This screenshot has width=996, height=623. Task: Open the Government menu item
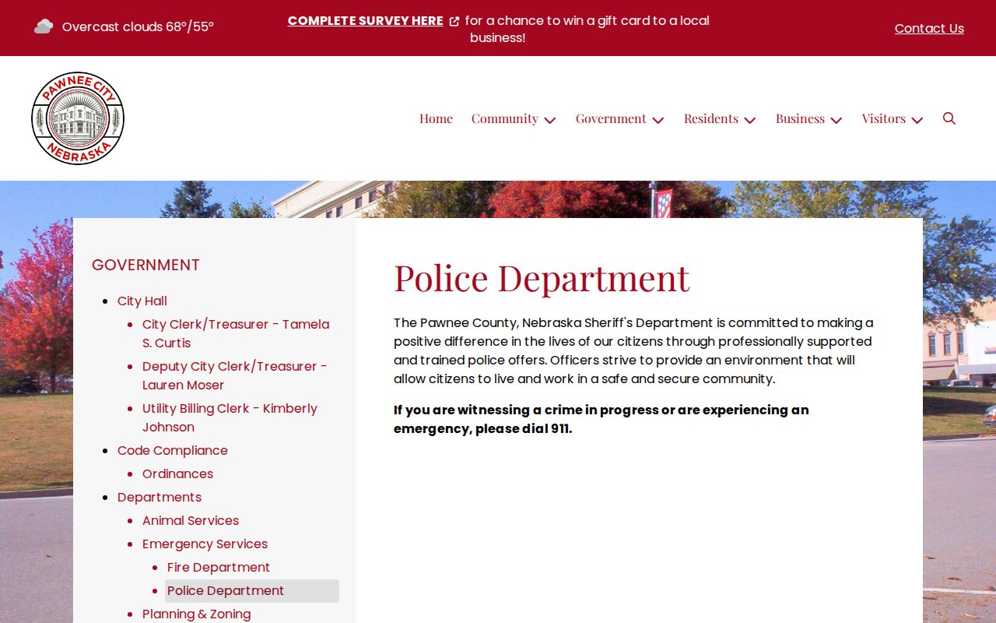611,118
